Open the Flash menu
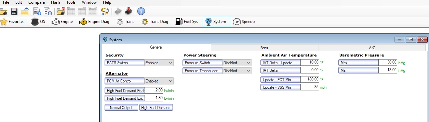Image resolution: width=429 pixels, height=122 pixels. pyautogui.click(x=56, y=2)
